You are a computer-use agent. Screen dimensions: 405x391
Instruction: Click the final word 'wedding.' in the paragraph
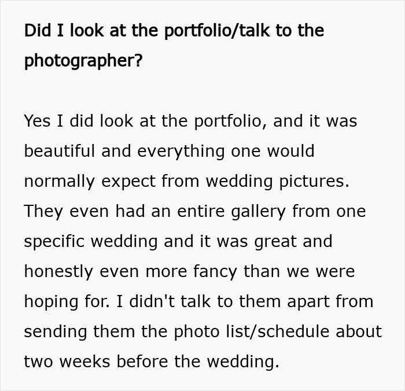tap(243, 361)
